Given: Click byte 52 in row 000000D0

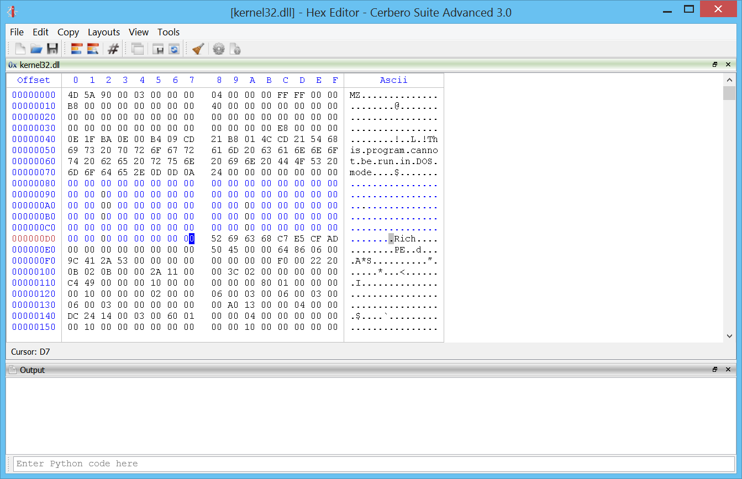Looking at the screenshot, I should 217,239.
